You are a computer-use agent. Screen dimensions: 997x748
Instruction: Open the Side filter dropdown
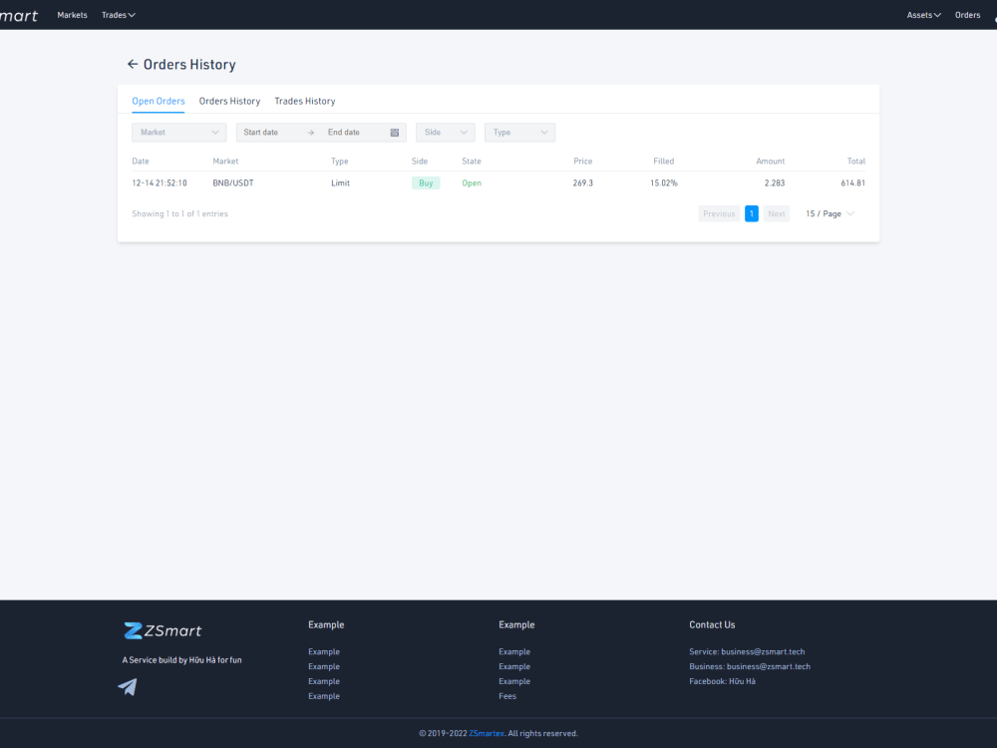coord(445,133)
